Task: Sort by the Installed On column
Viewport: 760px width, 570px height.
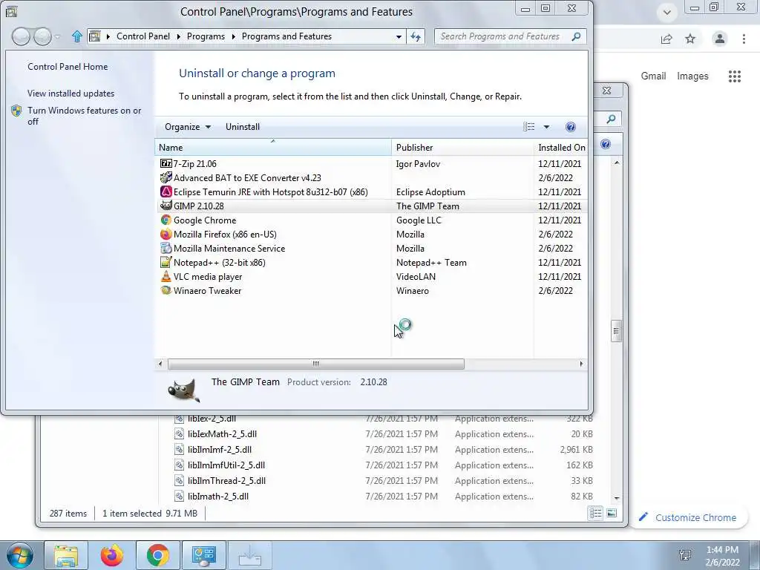Action: pyautogui.click(x=561, y=148)
